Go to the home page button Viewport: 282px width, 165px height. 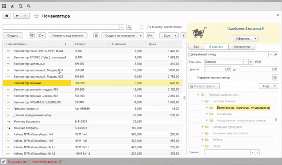click(x=7, y=16)
